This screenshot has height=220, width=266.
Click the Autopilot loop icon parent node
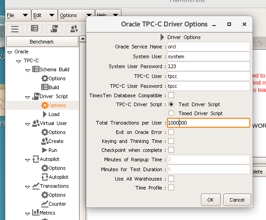tap(36, 159)
